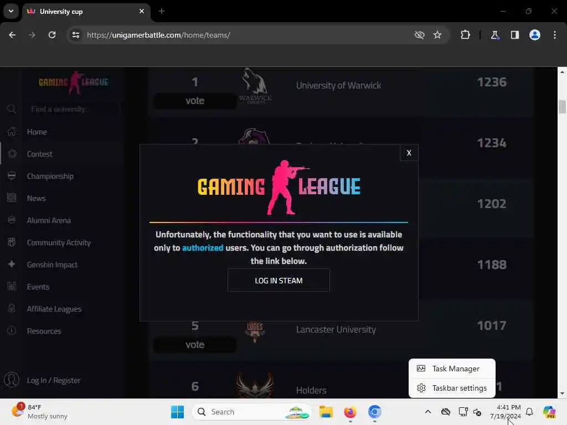Click the Lancaster University team logo
The width and height of the screenshot is (567, 425).
click(255, 332)
